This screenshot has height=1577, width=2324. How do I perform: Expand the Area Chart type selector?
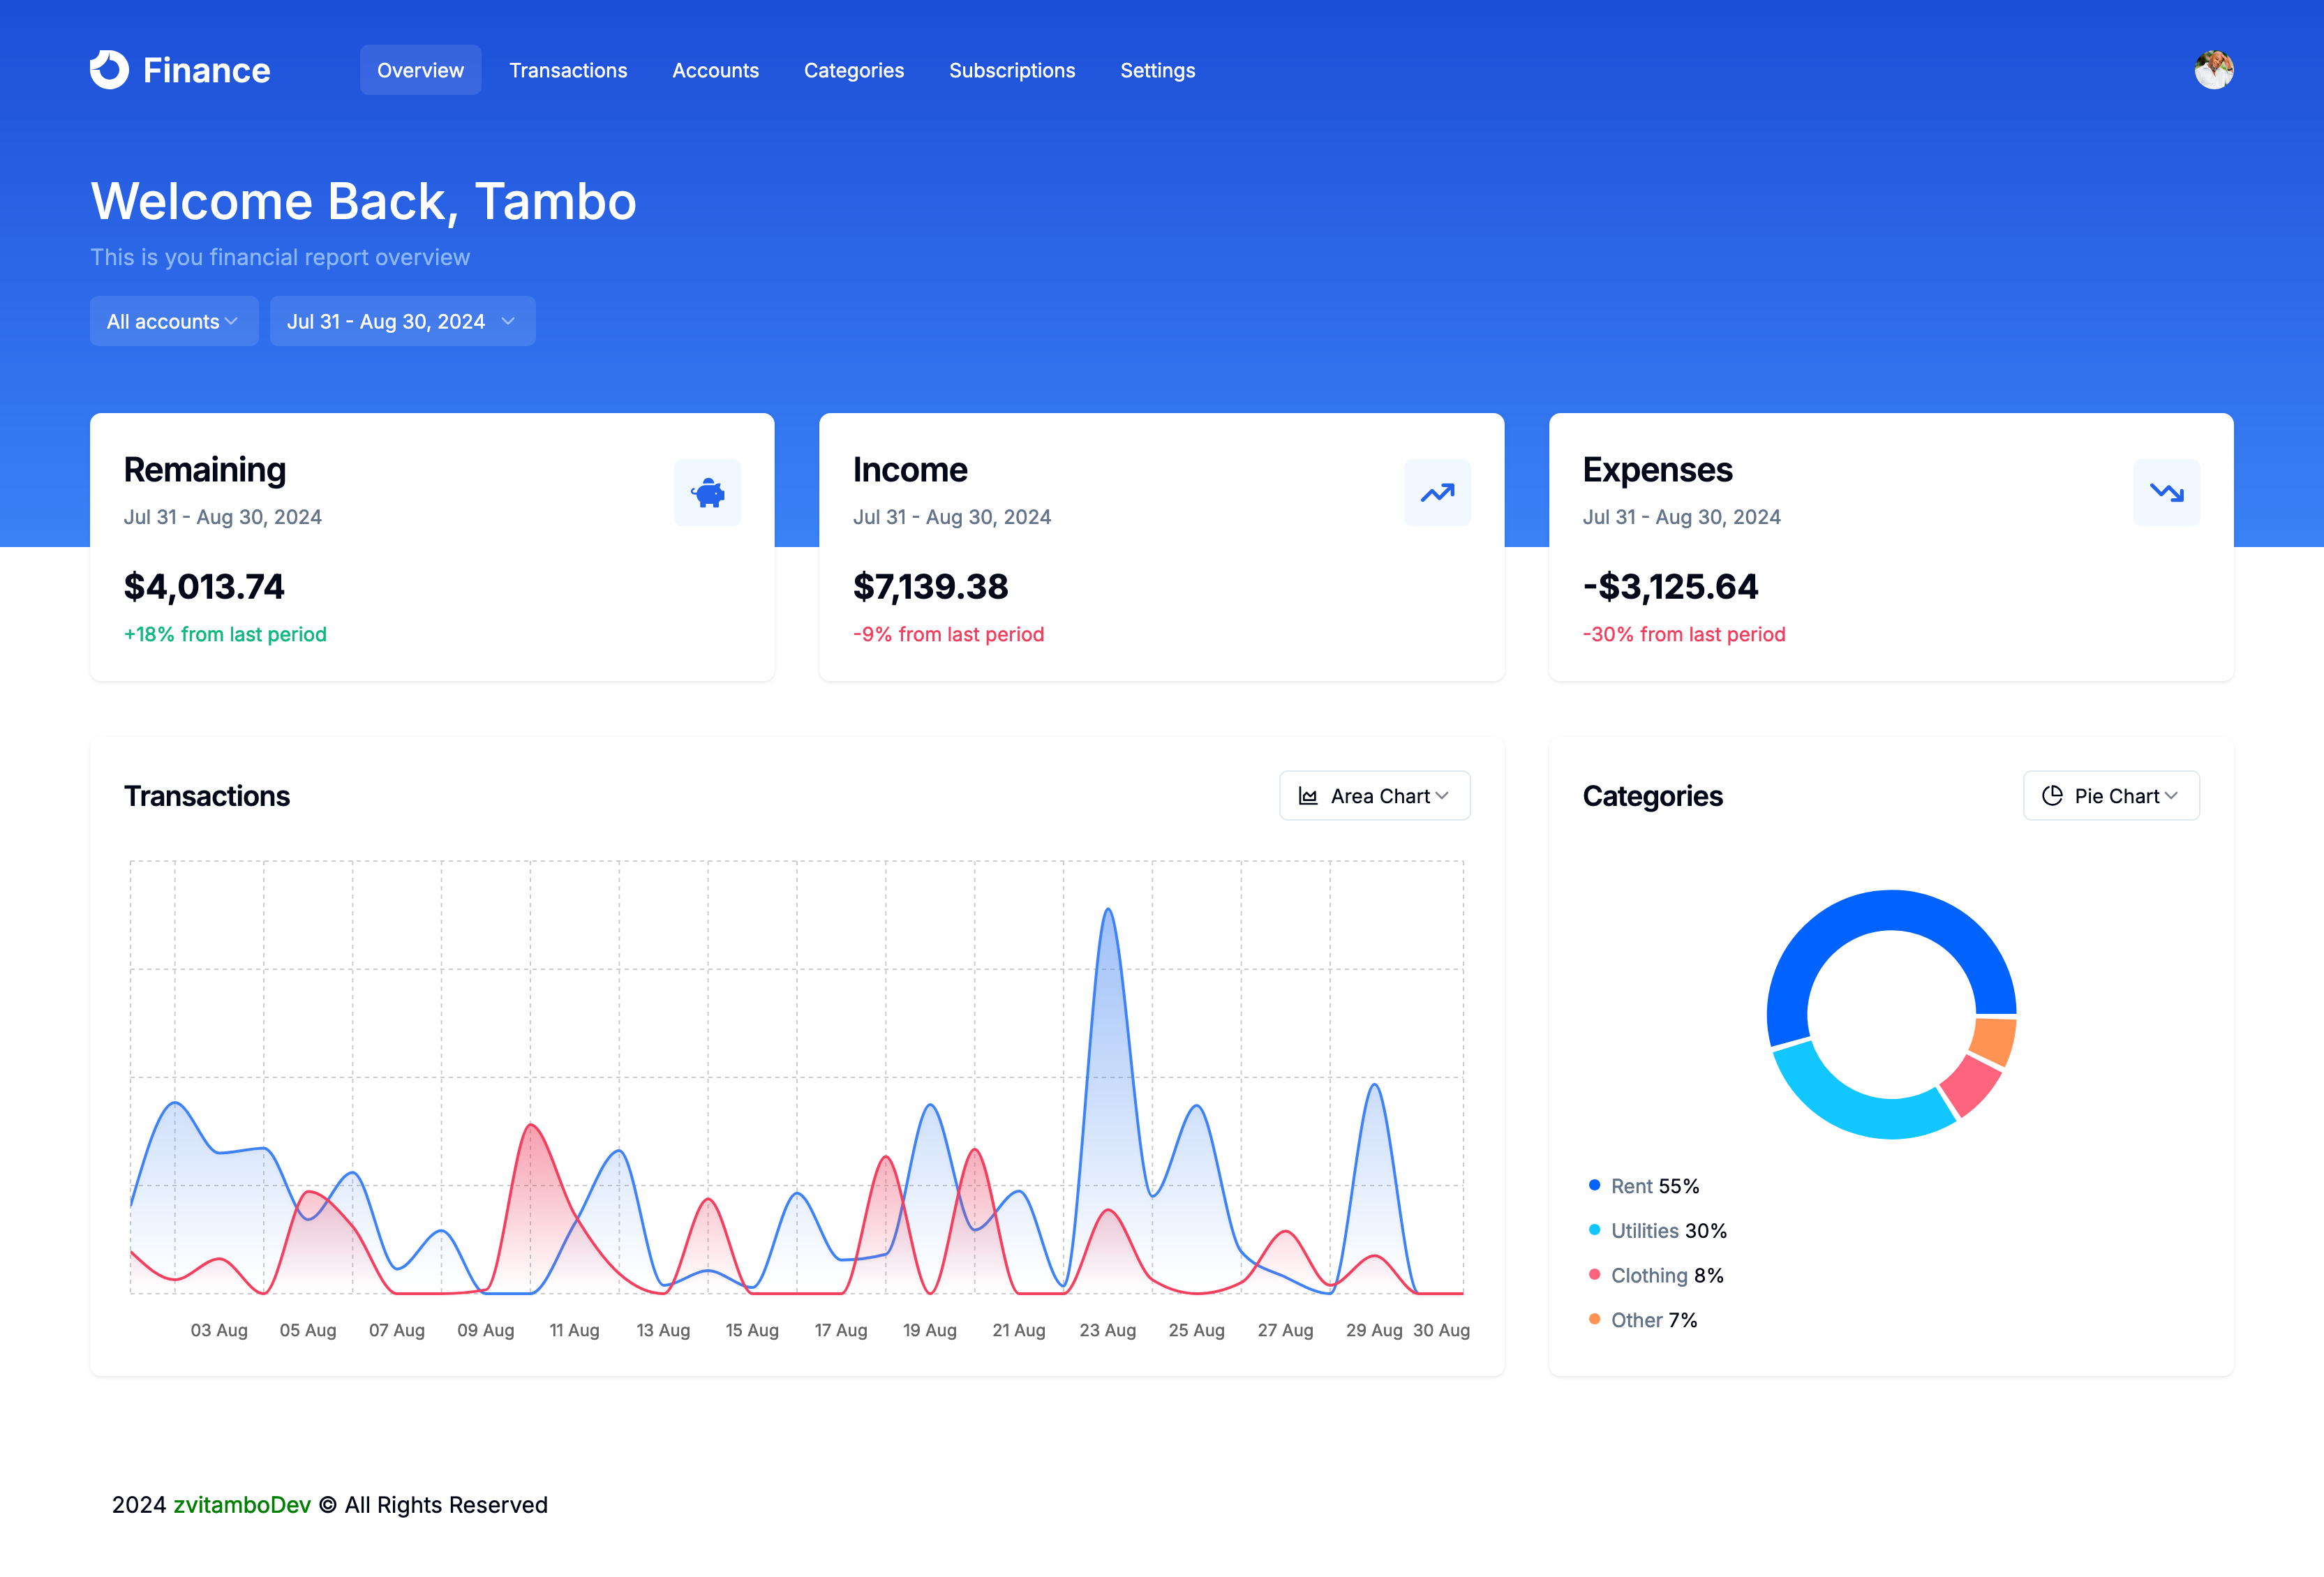[x=1374, y=796]
